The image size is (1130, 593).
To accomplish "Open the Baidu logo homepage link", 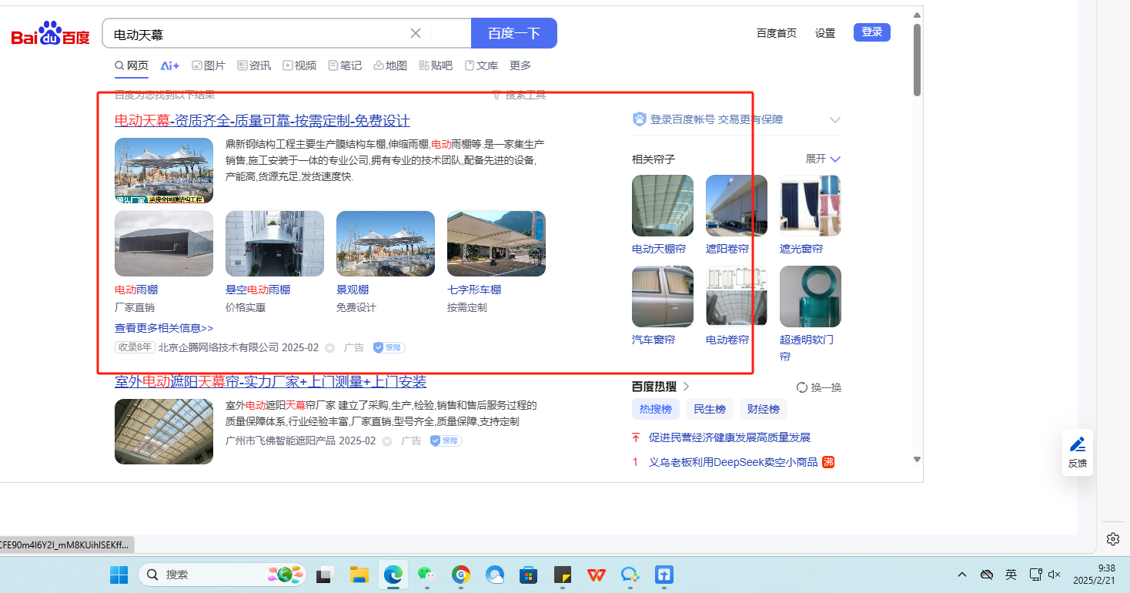I will pos(51,34).
